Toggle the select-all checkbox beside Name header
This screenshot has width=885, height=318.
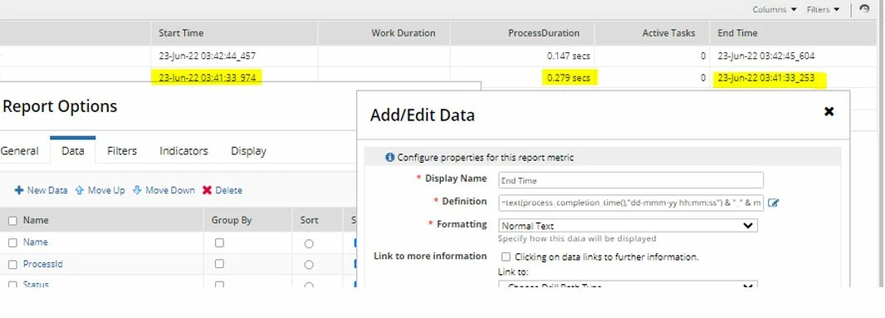tap(12, 221)
